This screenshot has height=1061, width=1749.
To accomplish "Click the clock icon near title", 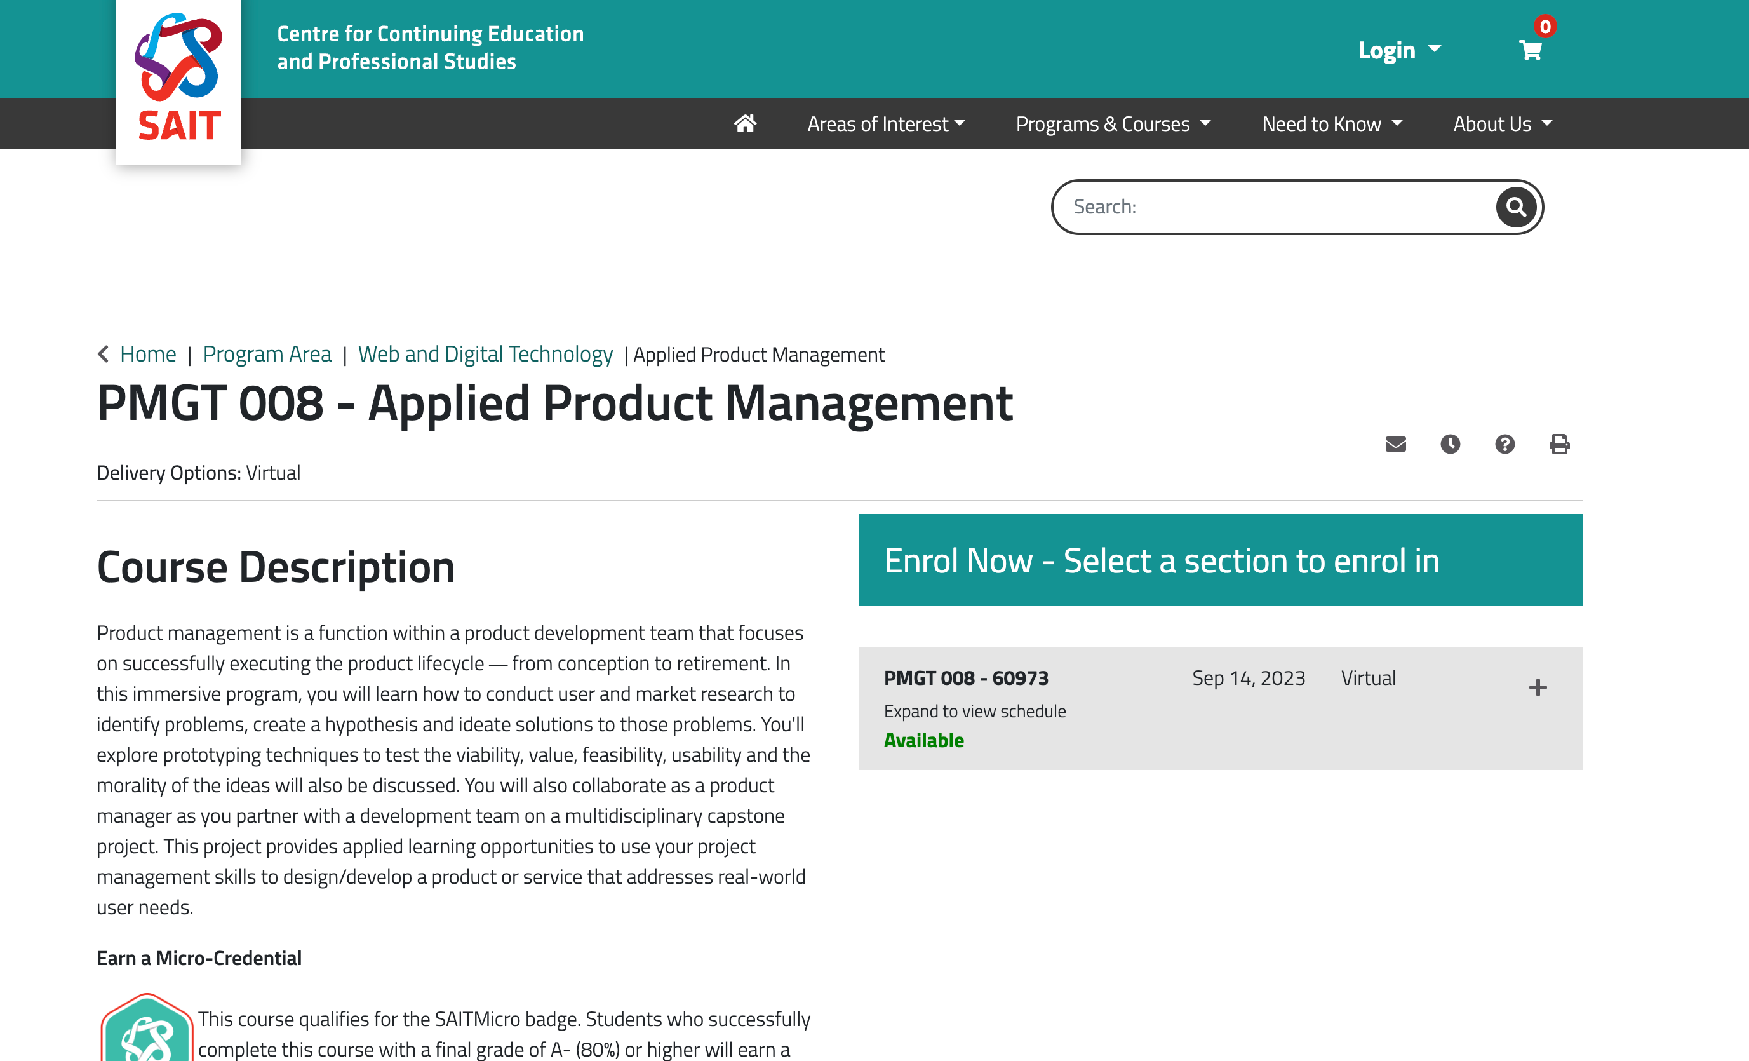I will (1449, 445).
